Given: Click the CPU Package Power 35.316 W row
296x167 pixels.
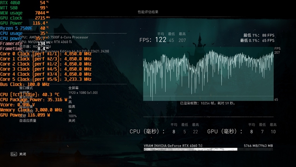Looking at the screenshot, I should [x=34, y=99].
